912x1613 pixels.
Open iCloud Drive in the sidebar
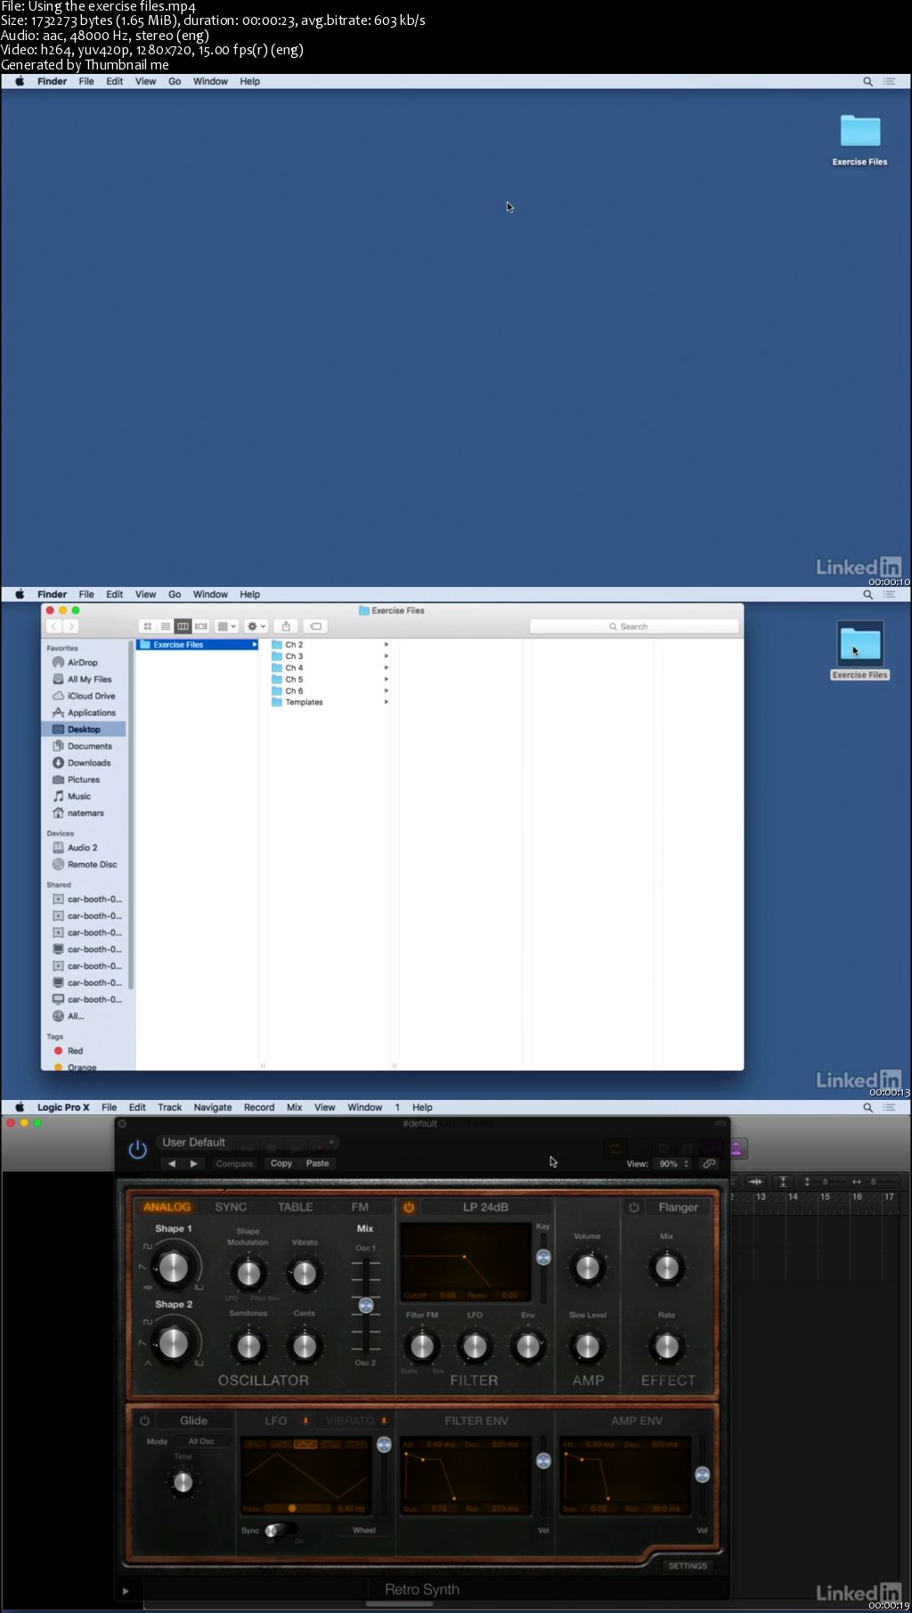pyautogui.click(x=91, y=697)
